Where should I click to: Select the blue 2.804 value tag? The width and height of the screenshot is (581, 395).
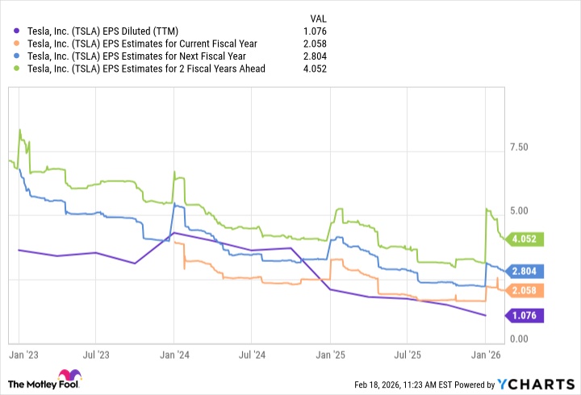coord(525,271)
